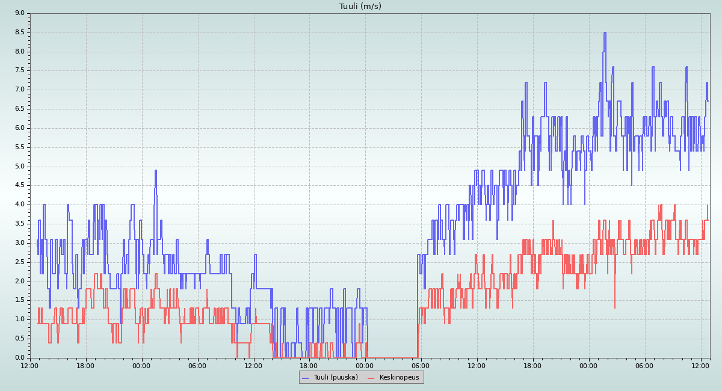The height and width of the screenshot is (391, 722).
Task: Select the Tuuli (puuska) legend label
Action: click(x=335, y=377)
